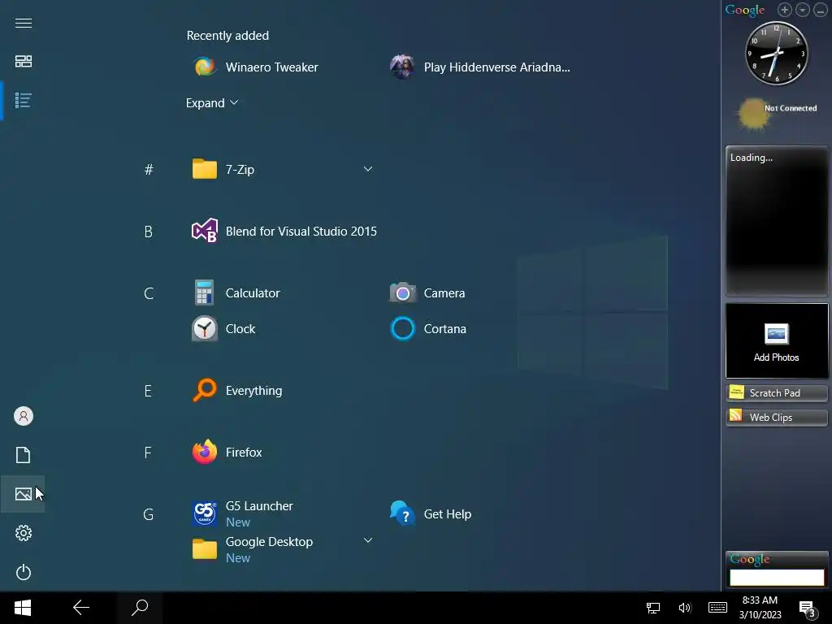The image size is (832, 624).
Task: Click the Google sidebar search box
Action: [x=777, y=578]
